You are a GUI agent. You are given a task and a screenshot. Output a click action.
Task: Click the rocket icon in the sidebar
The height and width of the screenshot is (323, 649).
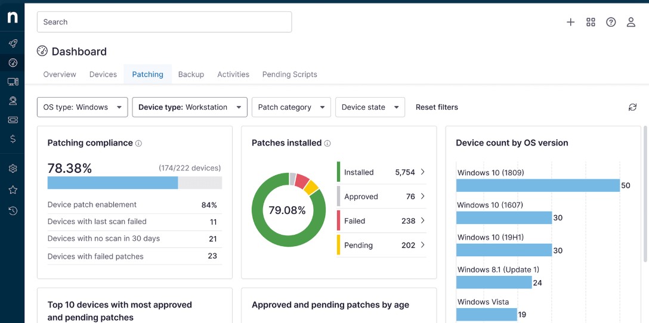13,44
